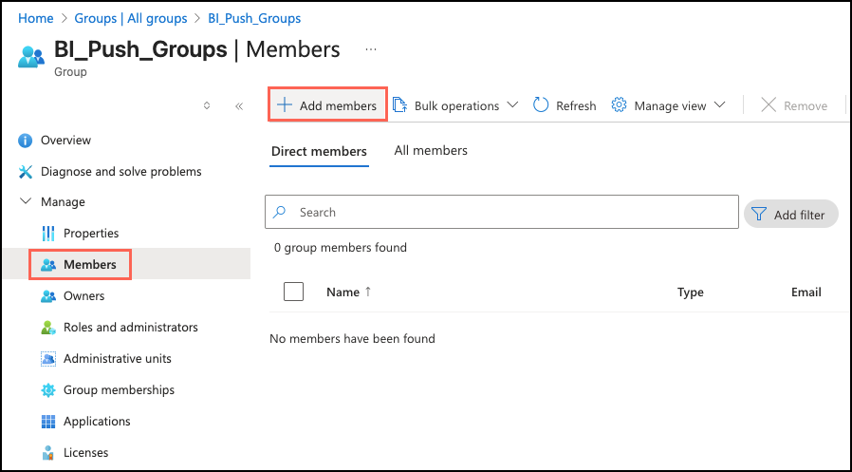Click the Remove X icon
Viewport: 852px width, 472px height.
tap(769, 105)
